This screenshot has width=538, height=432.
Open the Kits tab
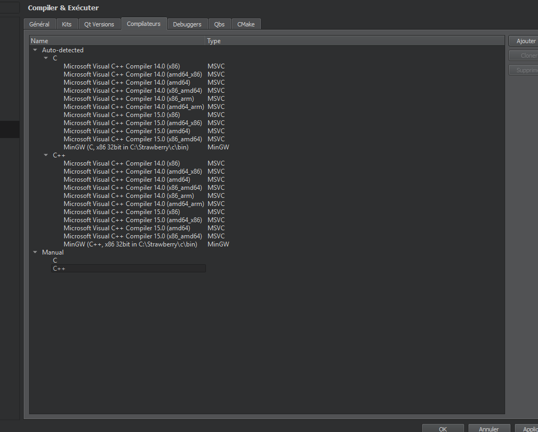(66, 24)
